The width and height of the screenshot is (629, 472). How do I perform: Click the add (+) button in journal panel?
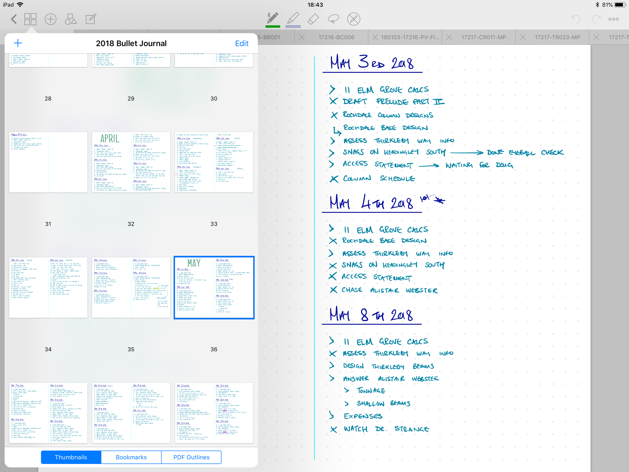click(x=18, y=44)
